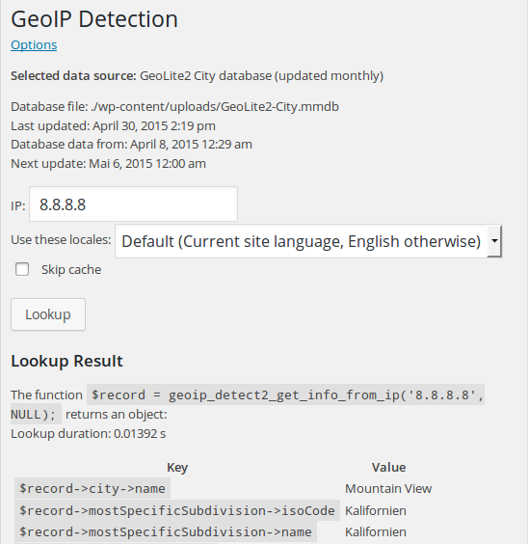Image resolution: width=528 pixels, height=544 pixels.
Task: Click the Selected data source label
Action: [x=73, y=75]
